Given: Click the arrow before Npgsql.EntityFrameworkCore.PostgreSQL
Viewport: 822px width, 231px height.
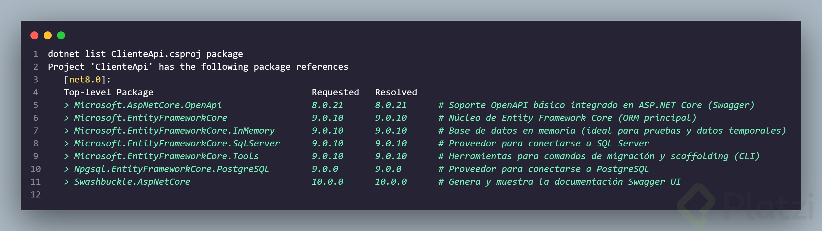Looking at the screenshot, I should click(x=66, y=169).
